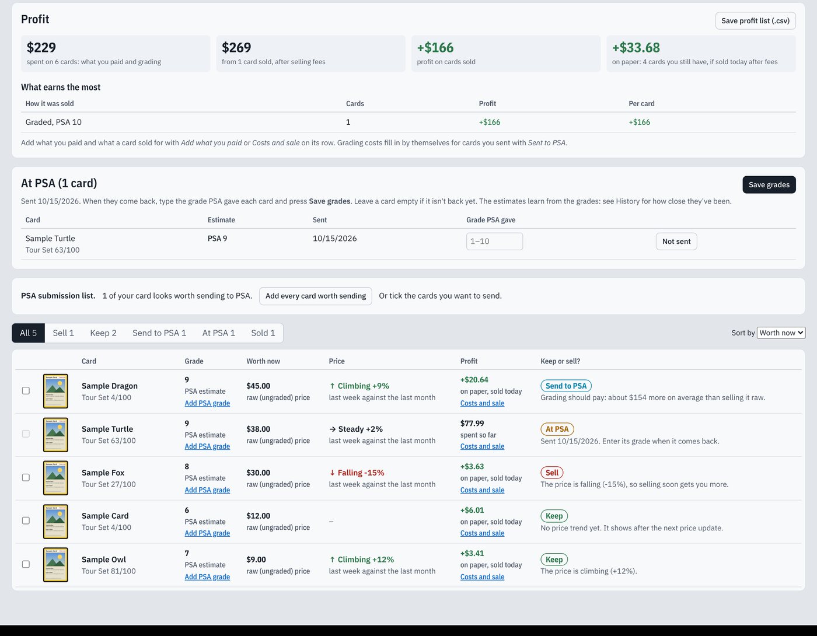Viewport: 817px width, 636px height.
Task: Open the Sample Owl card thumbnail
Action: (55, 565)
